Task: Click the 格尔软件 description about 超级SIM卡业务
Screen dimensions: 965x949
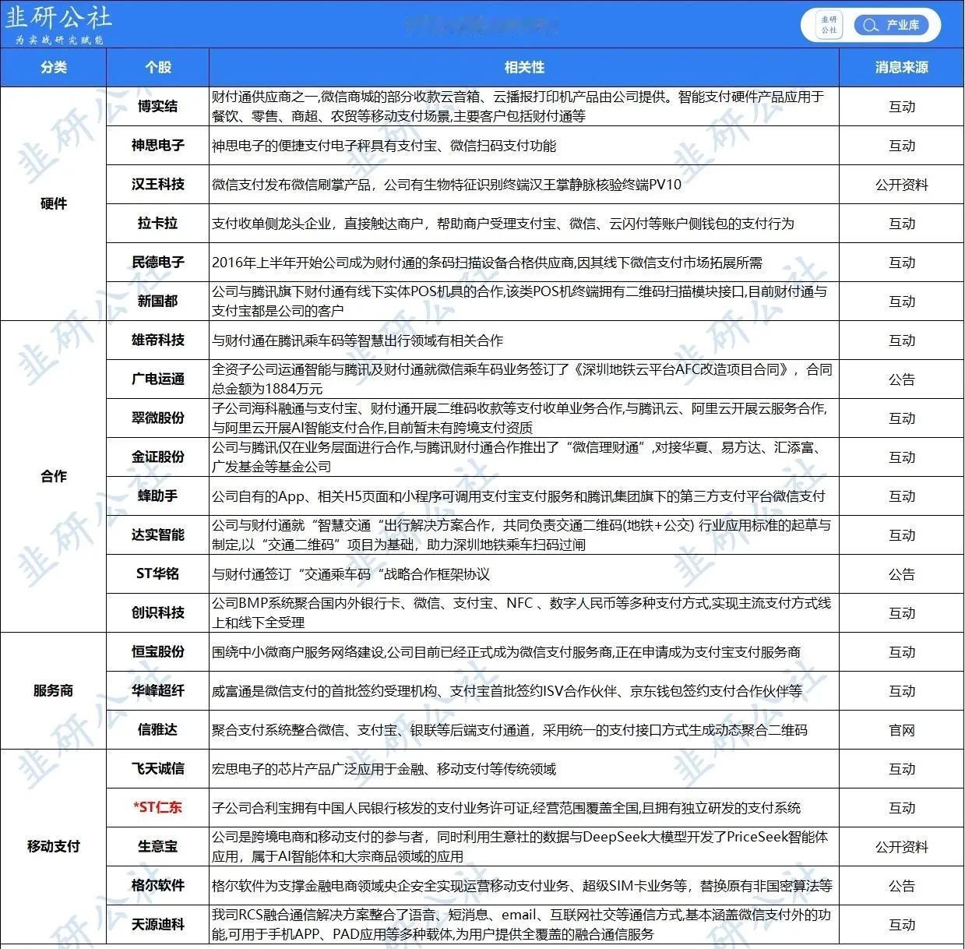Action: pos(522,886)
